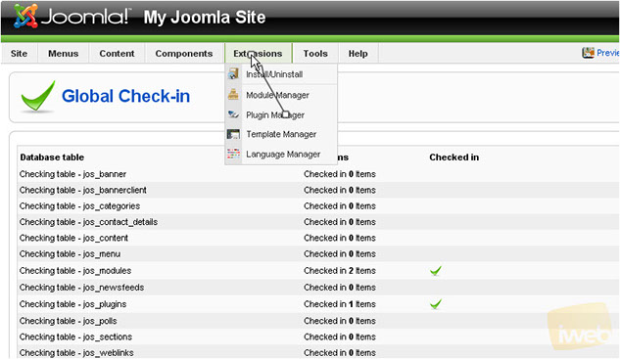Screen dimensions: 620x359
Task: Select the Tools menu item
Action: click(x=315, y=54)
